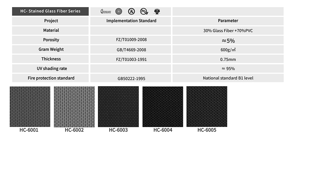Click the lead-free Pb icon
The image size is (322, 181).
pos(144,12)
